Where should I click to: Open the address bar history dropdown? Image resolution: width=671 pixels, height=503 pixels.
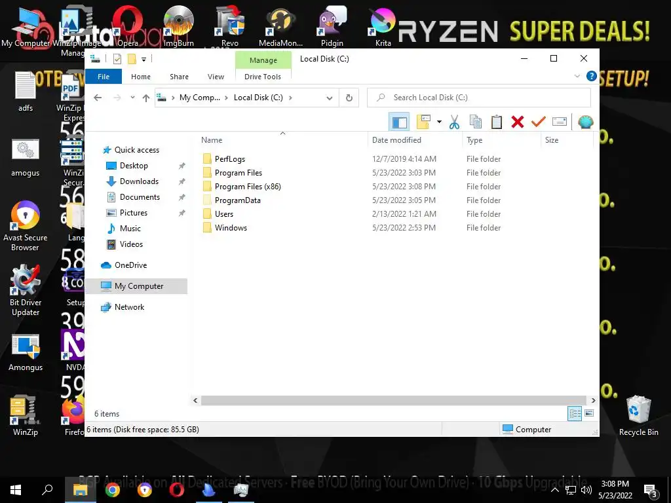click(330, 98)
